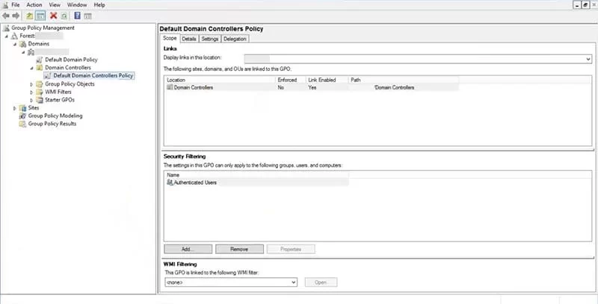Click the Remove button
The height and width of the screenshot is (304, 598).
point(239,249)
